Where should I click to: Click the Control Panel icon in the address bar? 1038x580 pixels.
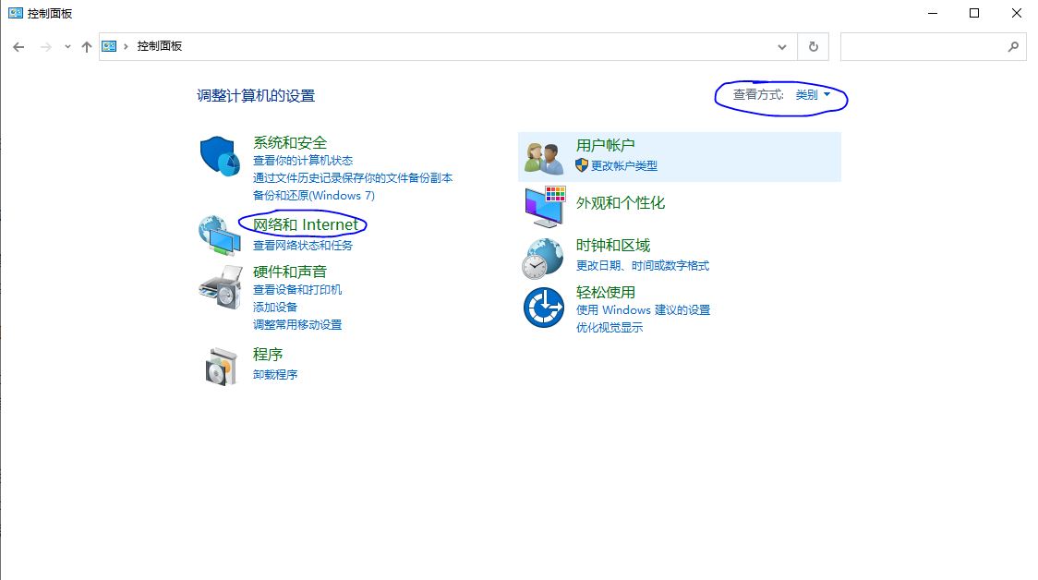click(x=109, y=45)
